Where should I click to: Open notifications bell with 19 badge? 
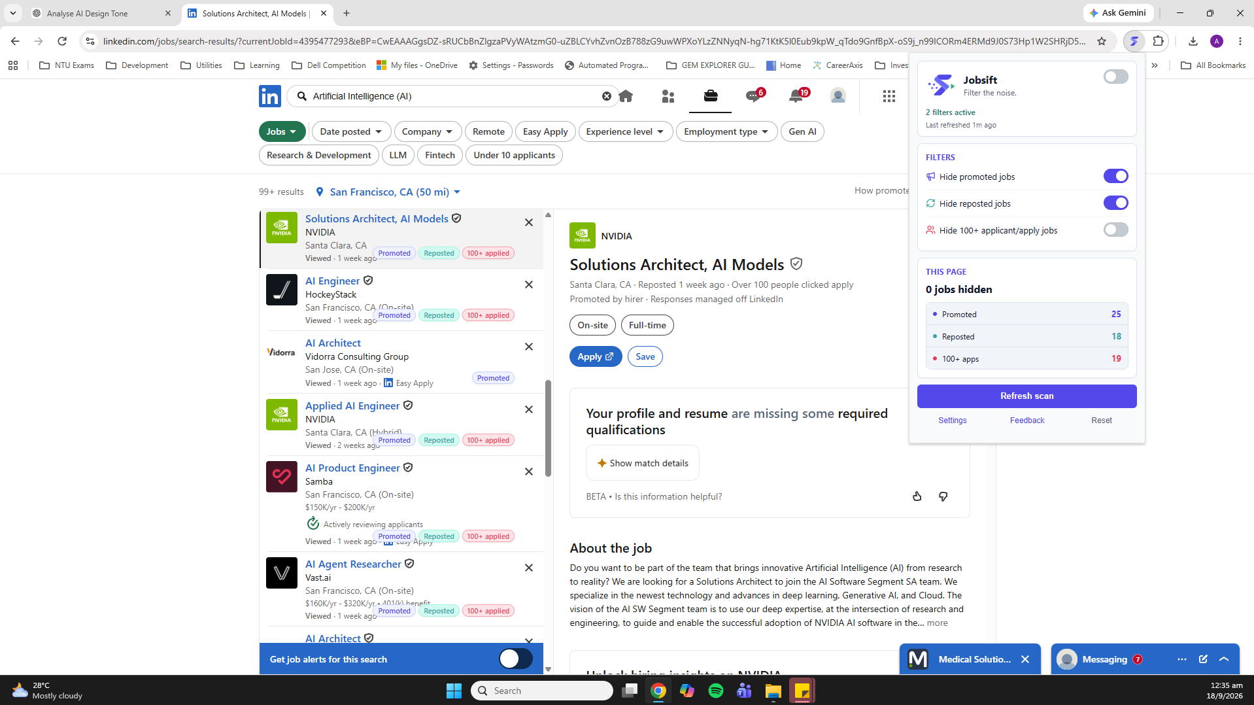click(x=797, y=95)
